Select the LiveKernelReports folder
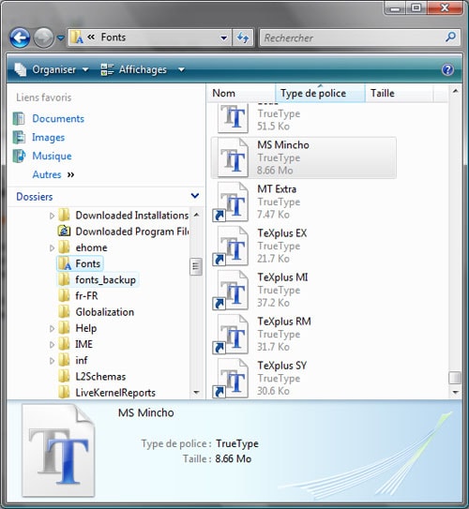The image size is (469, 509). click(x=115, y=393)
